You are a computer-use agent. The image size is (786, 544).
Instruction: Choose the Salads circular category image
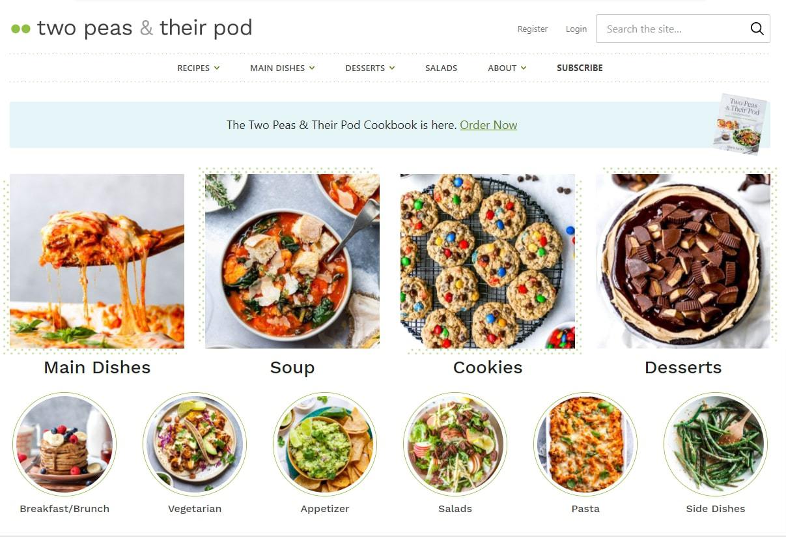pyautogui.click(x=455, y=444)
